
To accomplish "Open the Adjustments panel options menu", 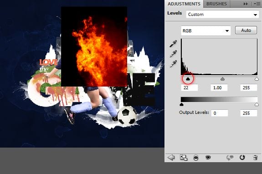I will [257, 4].
